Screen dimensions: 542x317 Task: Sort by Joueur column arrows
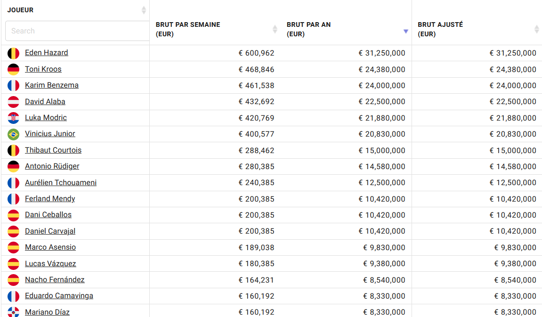click(144, 10)
